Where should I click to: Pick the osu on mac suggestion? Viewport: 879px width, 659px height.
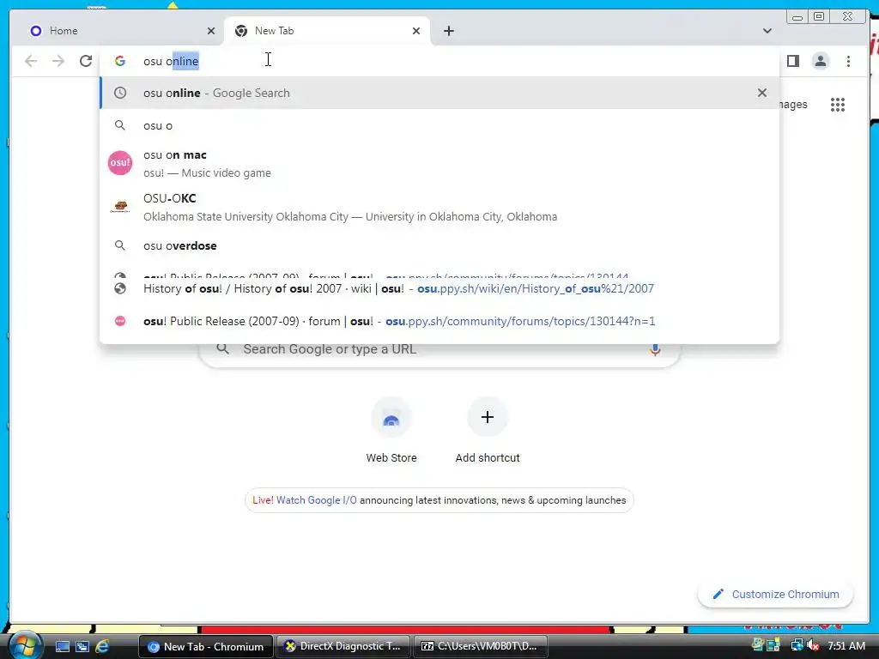439,163
